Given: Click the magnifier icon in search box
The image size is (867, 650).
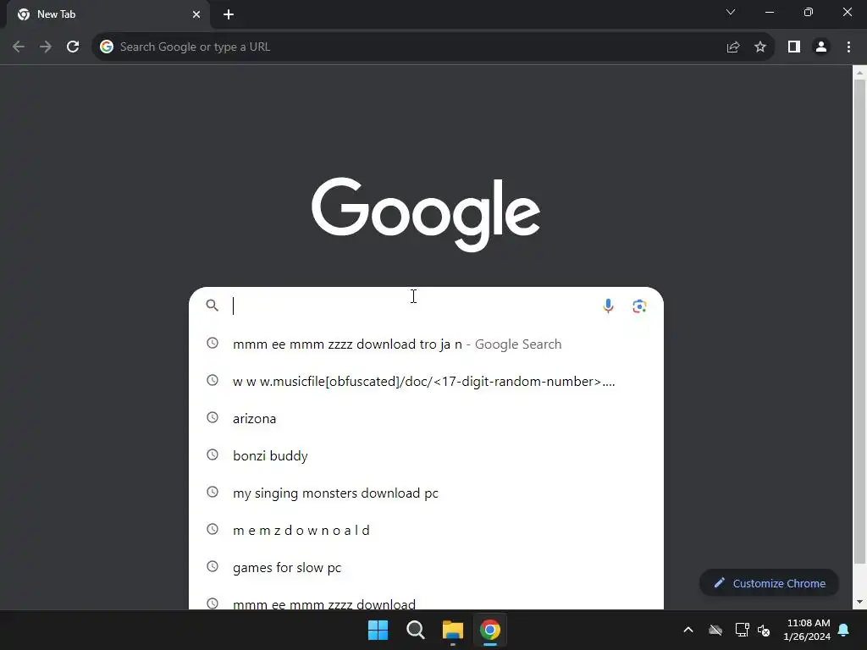Looking at the screenshot, I should click(x=213, y=305).
